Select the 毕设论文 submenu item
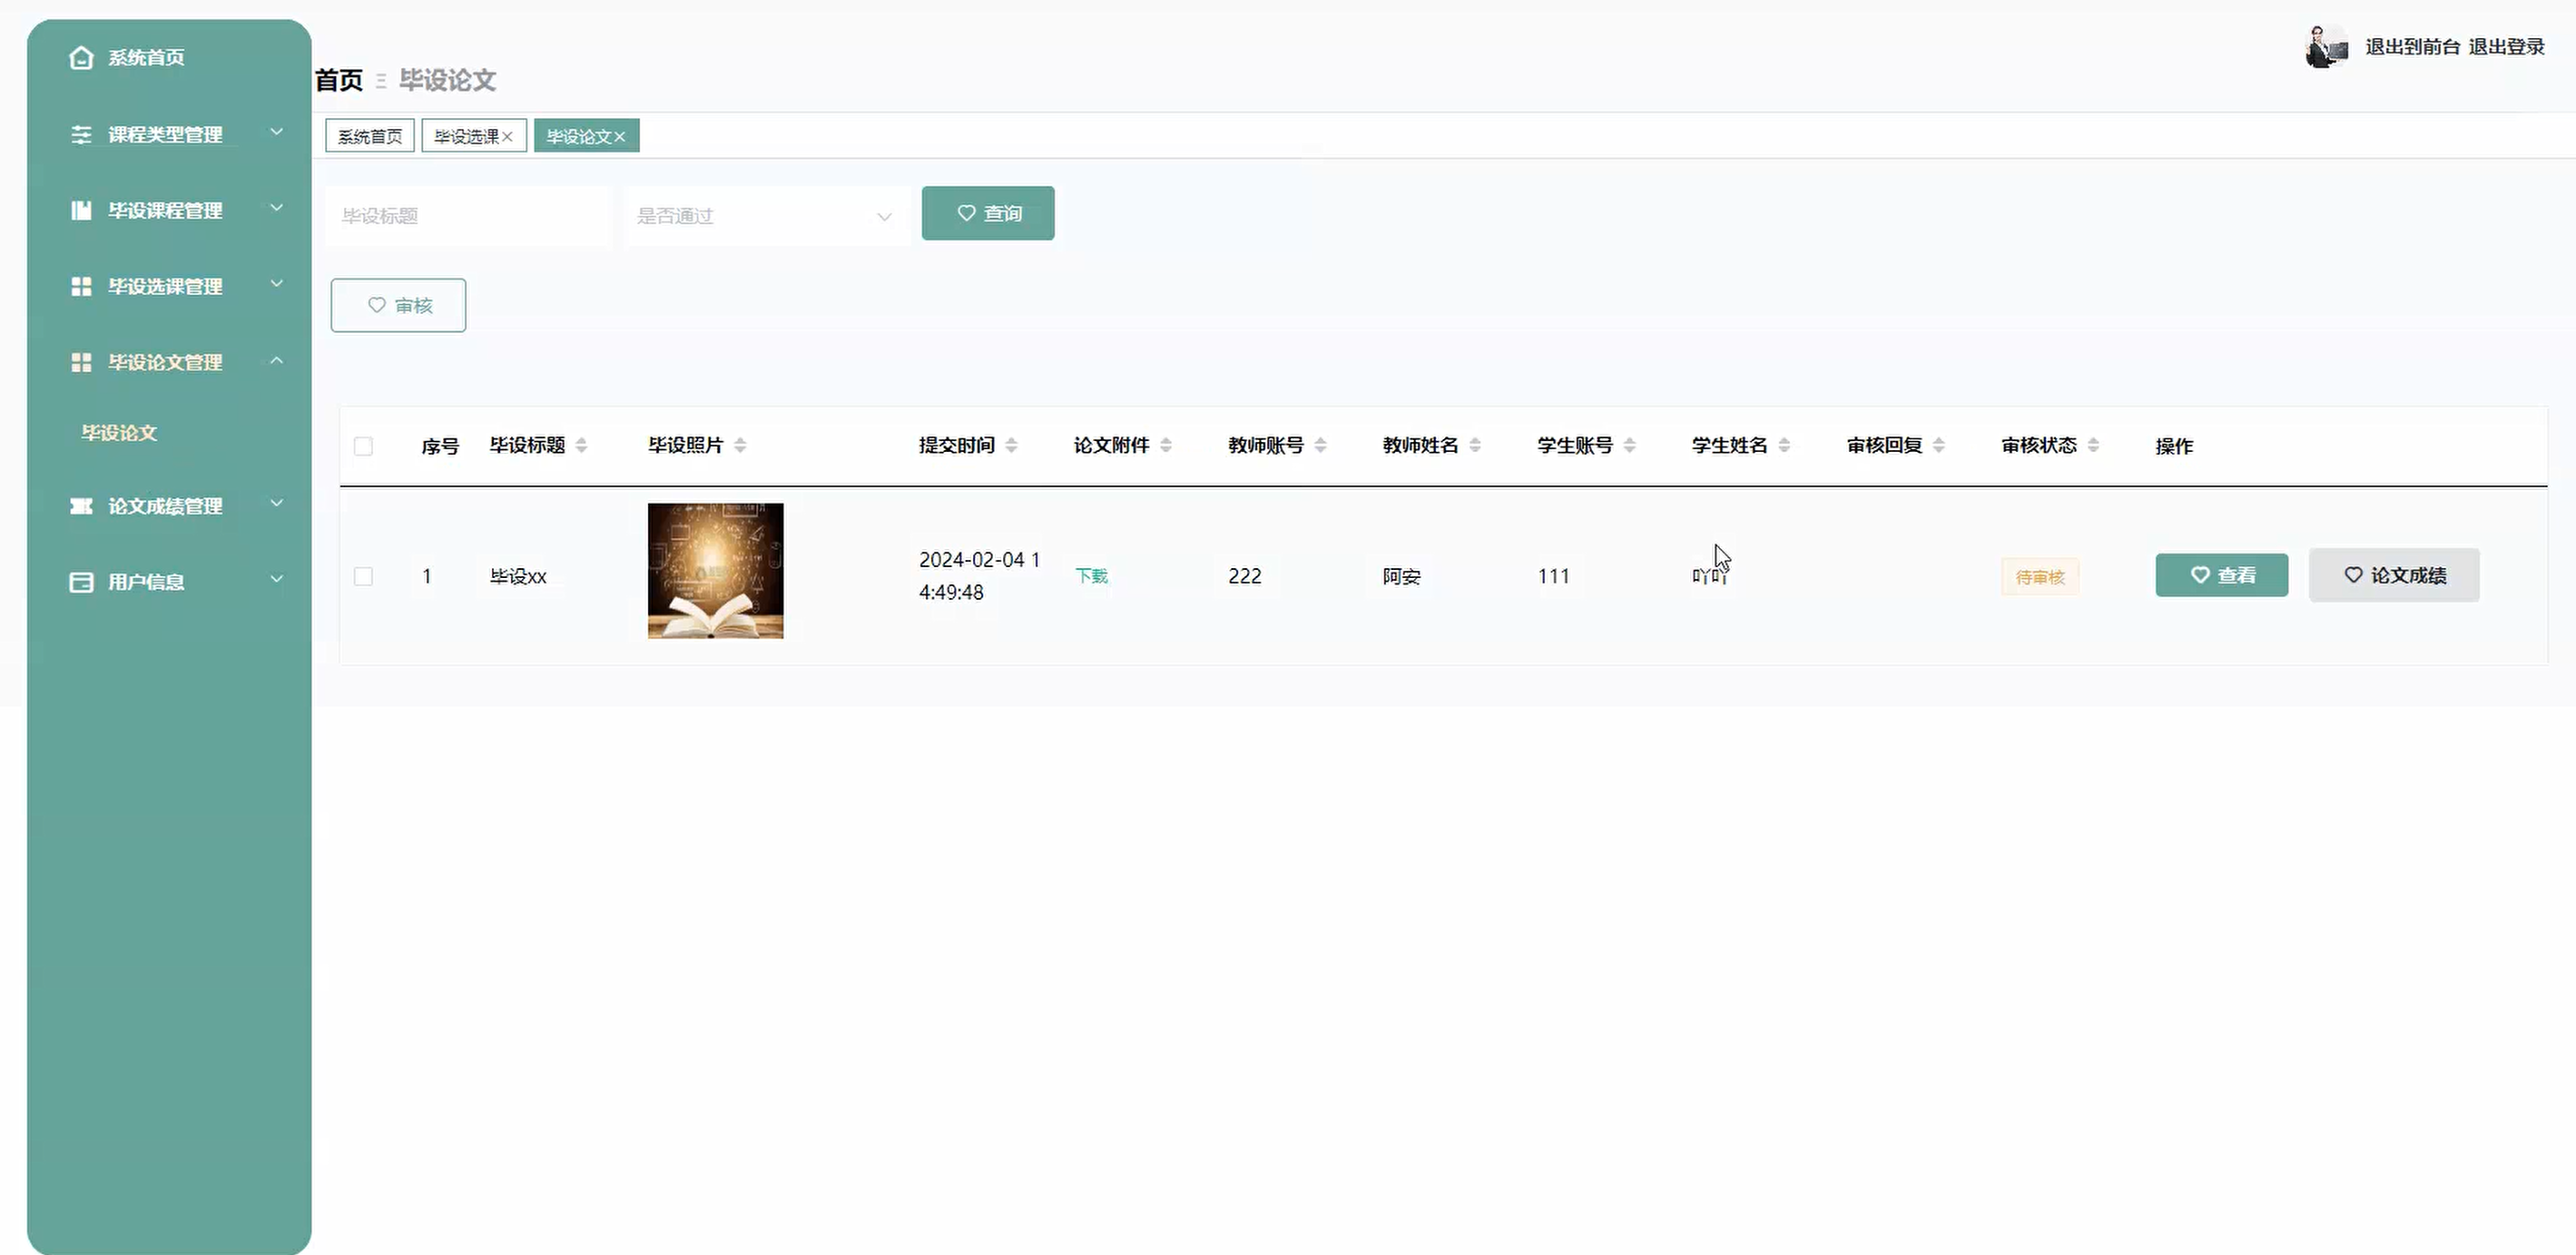 [119, 433]
